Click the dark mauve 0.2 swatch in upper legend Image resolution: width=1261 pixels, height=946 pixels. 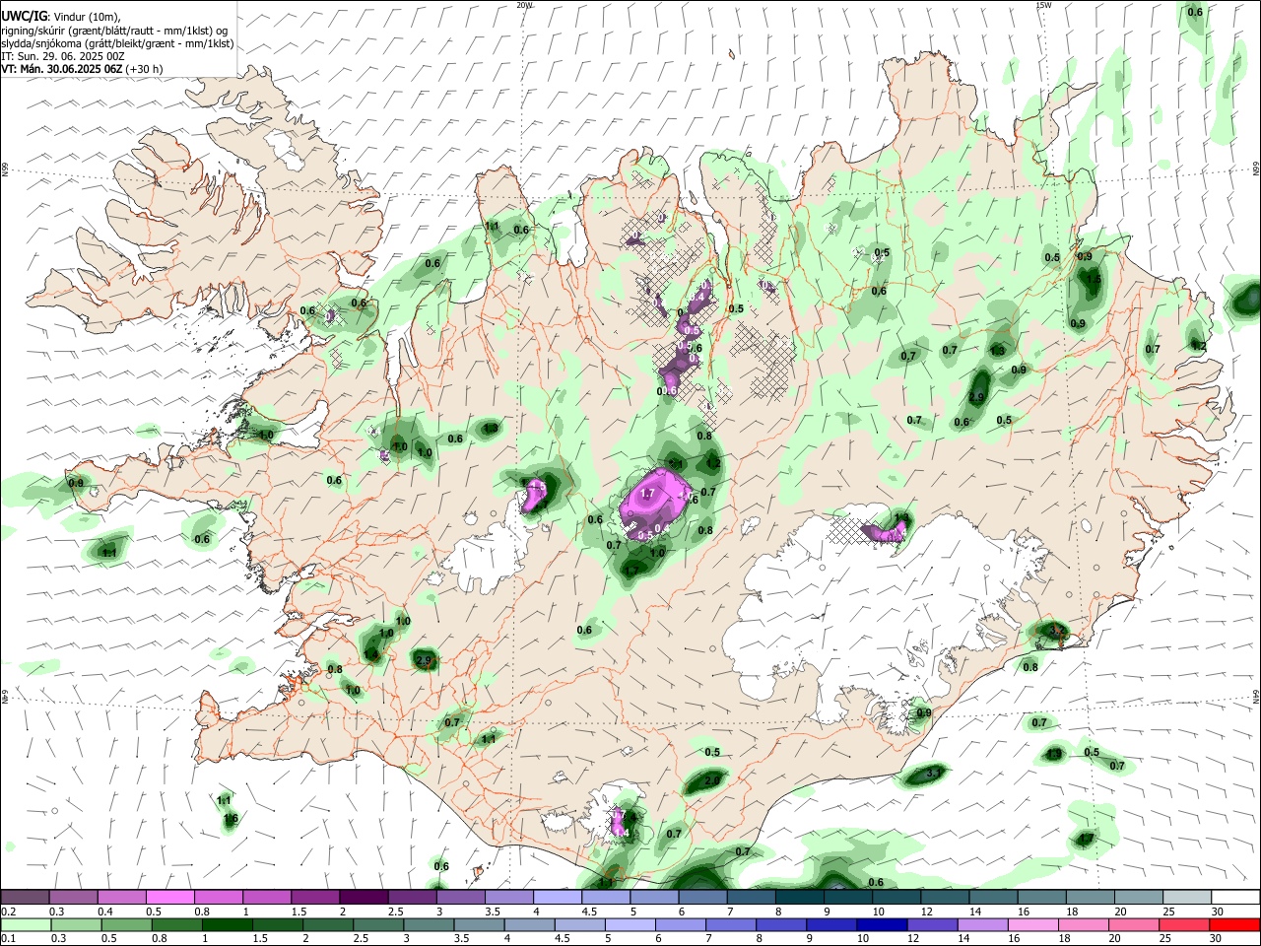pyautogui.click(x=25, y=897)
